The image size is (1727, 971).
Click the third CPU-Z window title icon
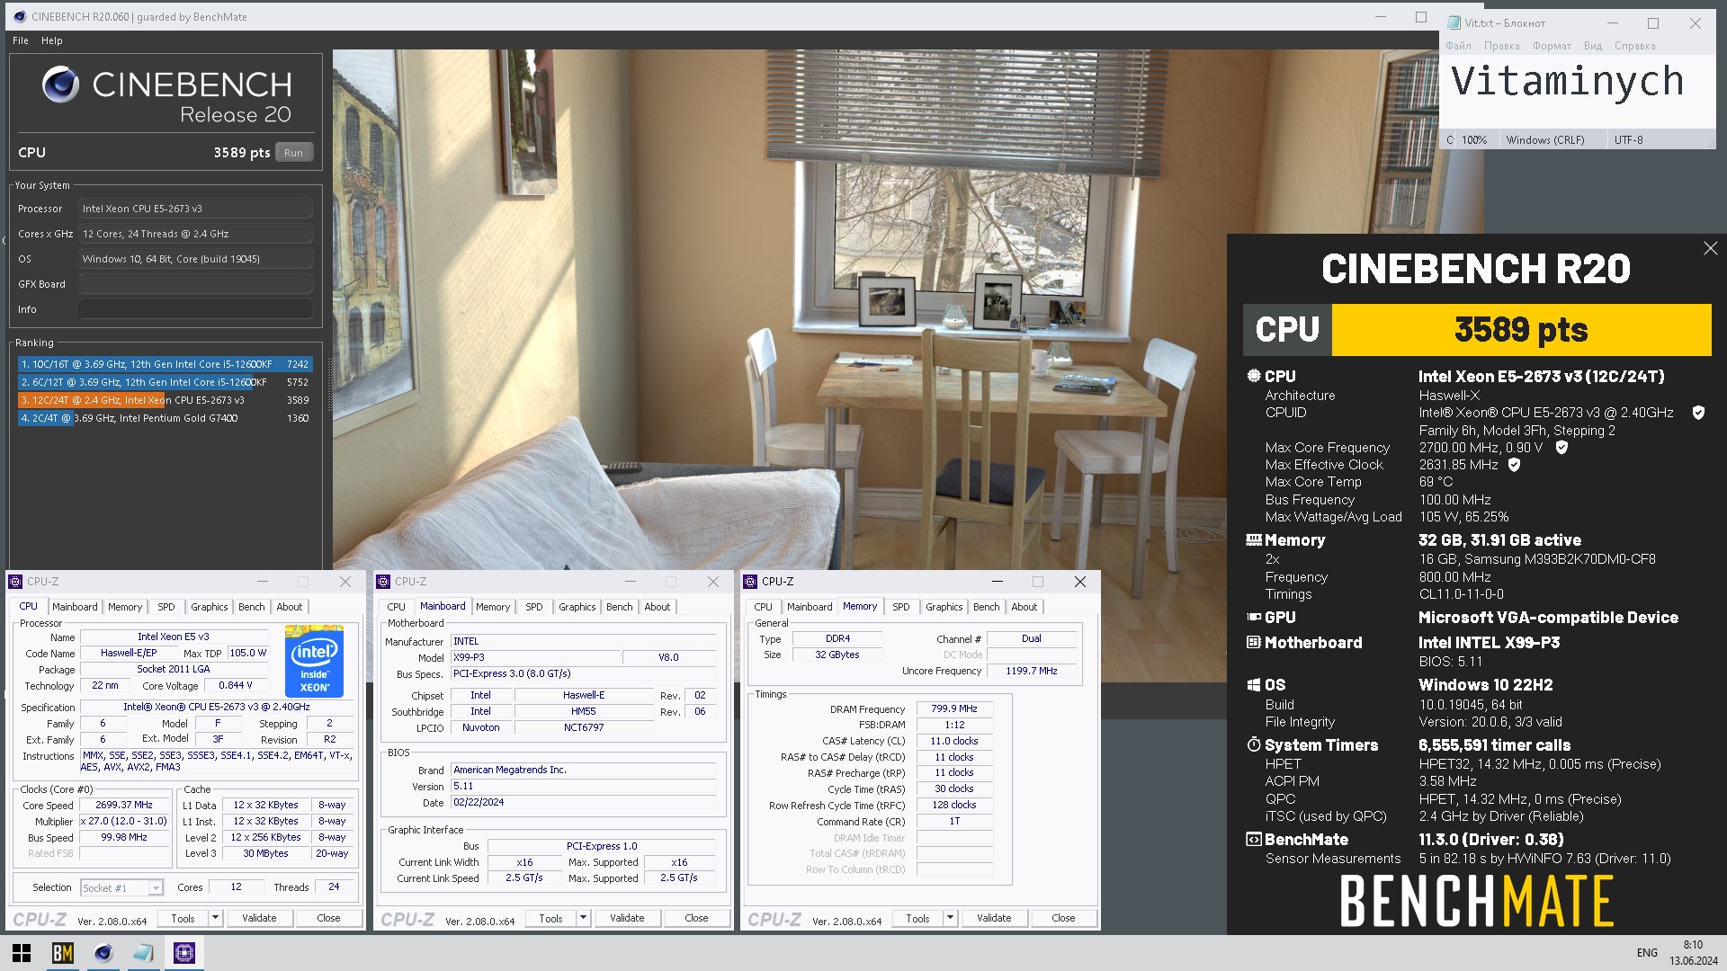coord(750,582)
